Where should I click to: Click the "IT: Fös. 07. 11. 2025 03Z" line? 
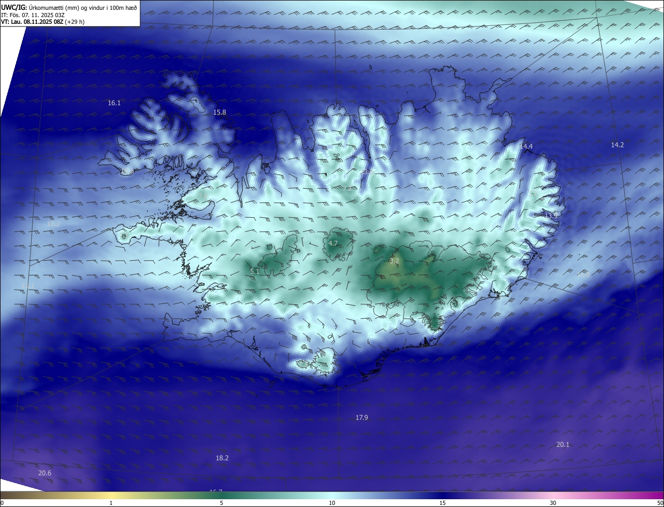[33, 15]
